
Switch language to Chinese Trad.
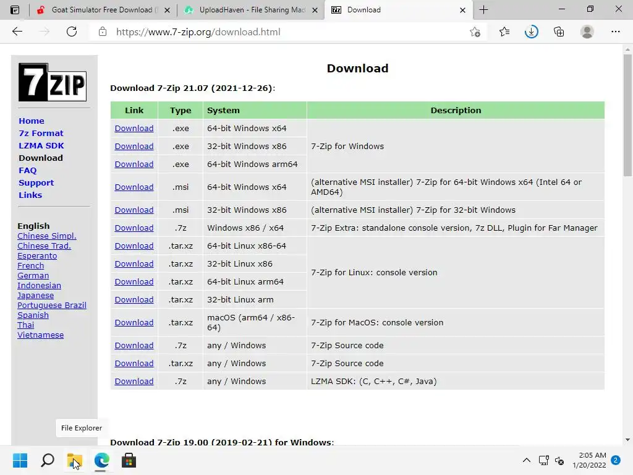[44, 246]
